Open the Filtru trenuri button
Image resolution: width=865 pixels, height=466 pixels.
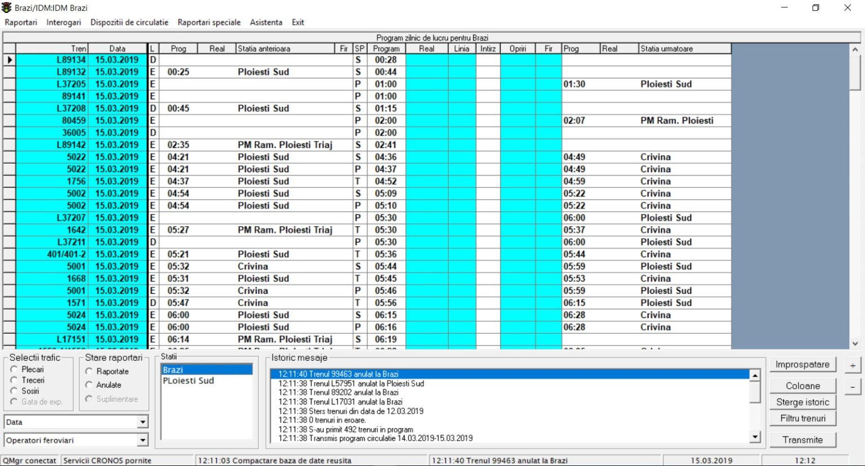(x=802, y=418)
